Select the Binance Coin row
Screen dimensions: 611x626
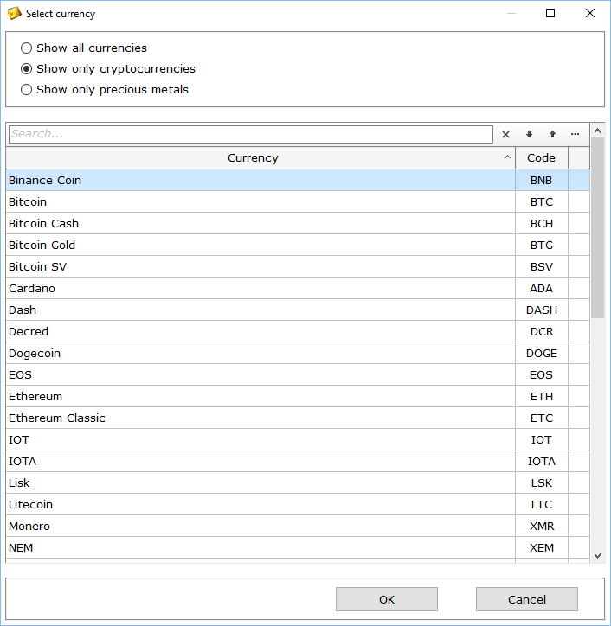click(x=298, y=180)
